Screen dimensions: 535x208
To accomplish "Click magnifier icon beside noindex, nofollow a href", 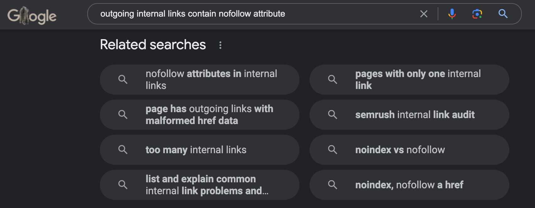I will [x=332, y=185].
